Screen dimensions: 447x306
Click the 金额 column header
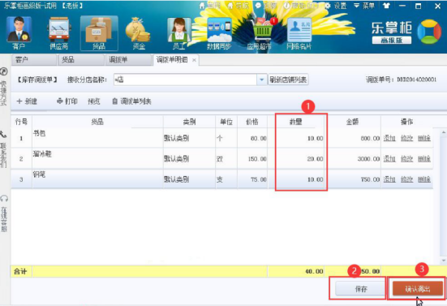pyautogui.click(x=352, y=122)
